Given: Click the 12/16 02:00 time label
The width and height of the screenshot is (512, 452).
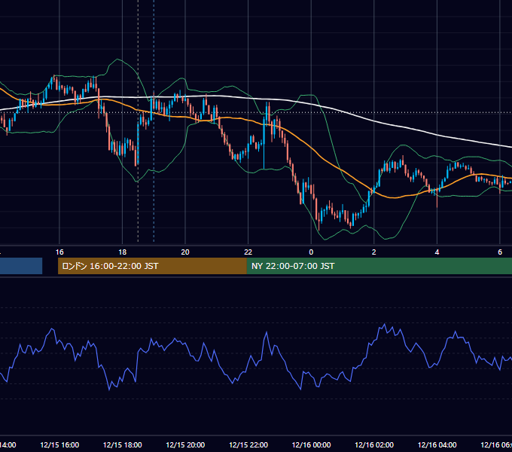Looking at the screenshot, I should [x=374, y=444].
